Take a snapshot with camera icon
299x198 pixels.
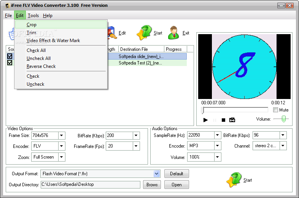(x=232, y=120)
